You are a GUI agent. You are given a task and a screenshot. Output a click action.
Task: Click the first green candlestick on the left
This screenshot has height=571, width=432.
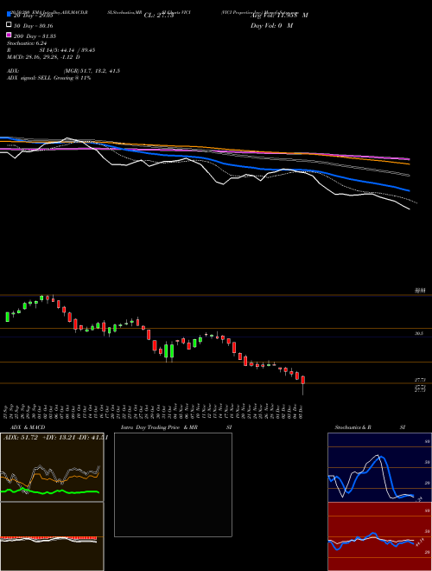[x=7, y=317]
